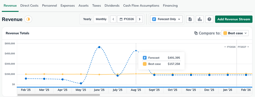Open the Personnel tab
Image resolution: width=255 pixels, height=97 pixels.
[x=49, y=6]
